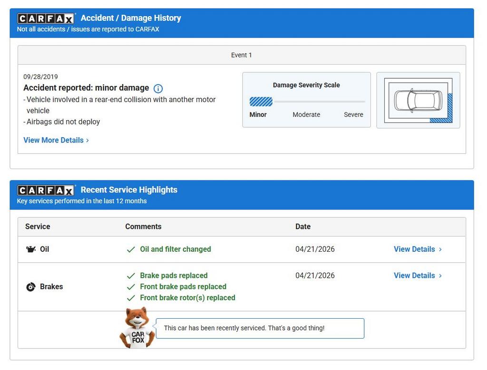Click Brake pads replaced comment

[174, 275]
